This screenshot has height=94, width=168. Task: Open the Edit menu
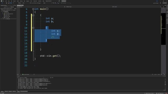[6, 1]
